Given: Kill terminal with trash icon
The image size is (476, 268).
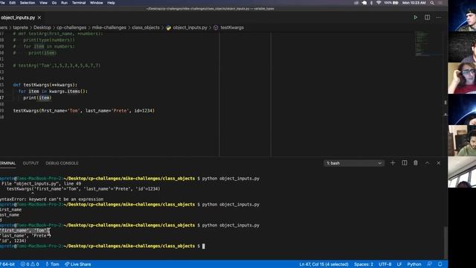Looking at the screenshot, I should coord(416,163).
